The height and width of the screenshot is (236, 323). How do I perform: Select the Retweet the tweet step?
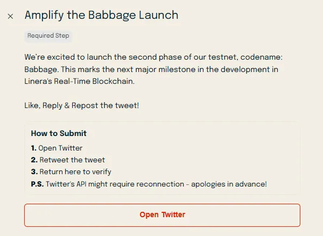[72, 160]
